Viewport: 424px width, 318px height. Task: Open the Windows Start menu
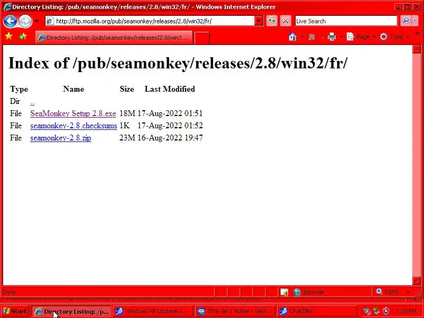pyautogui.click(x=15, y=311)
